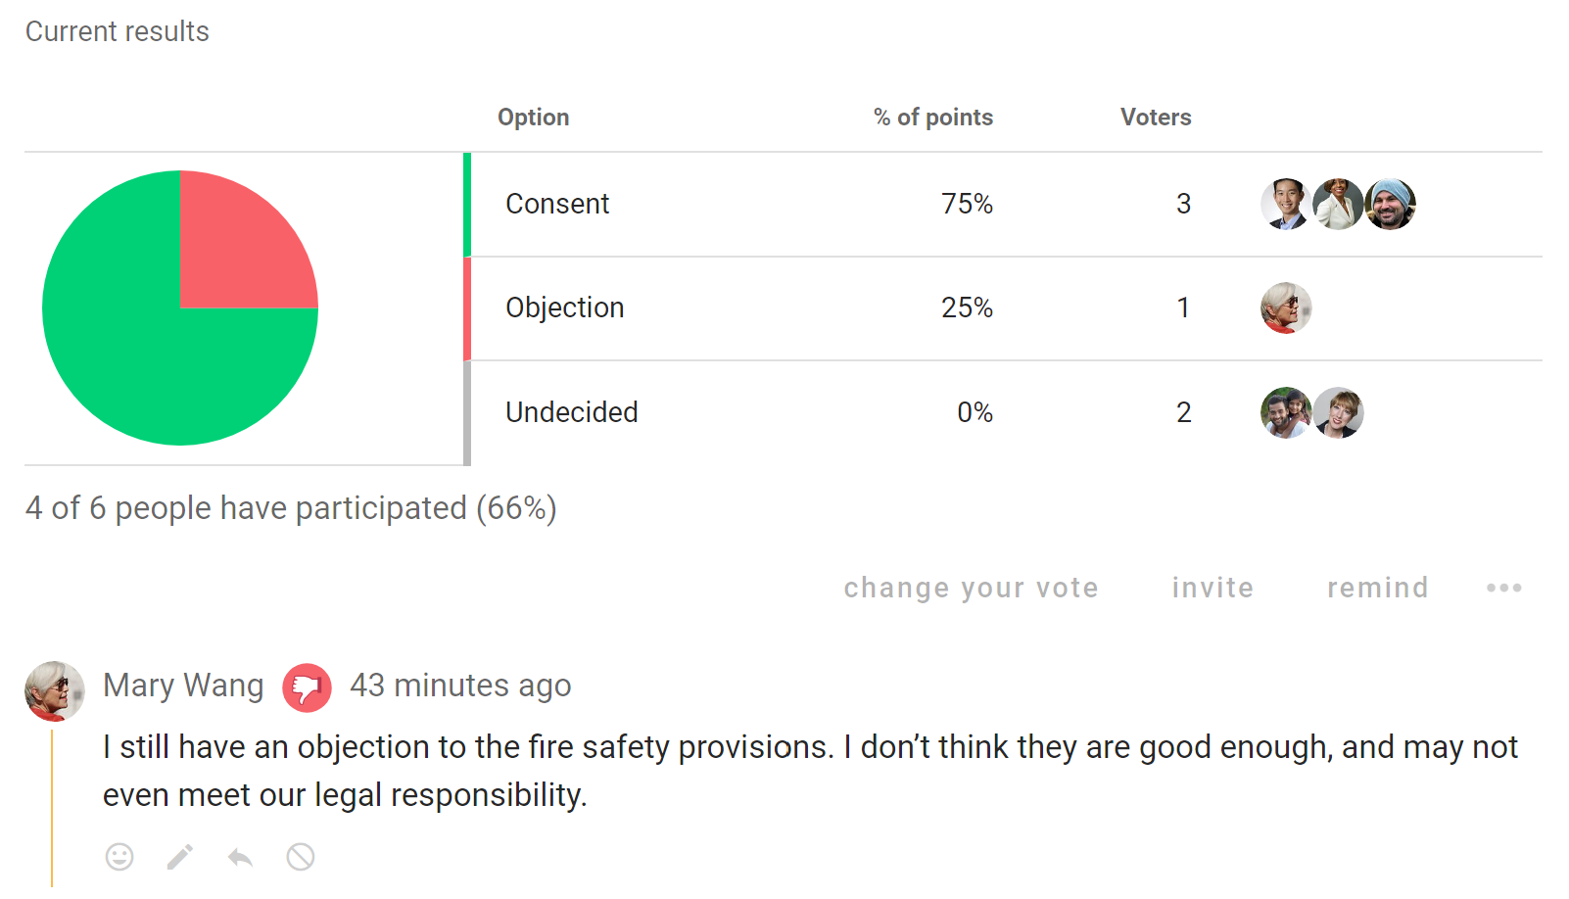Click the emoji reaction smiley icon

pyautogui.click(x=119, y=857)
